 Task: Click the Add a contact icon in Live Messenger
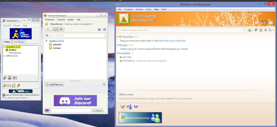(x=250, y=30)
